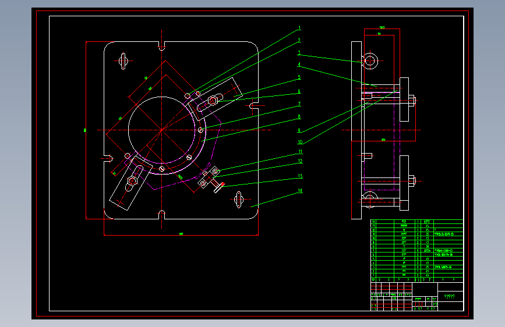Click callout number 13 label
The width and height of the screenshot is (505, 327).
(x=300, y=176)
